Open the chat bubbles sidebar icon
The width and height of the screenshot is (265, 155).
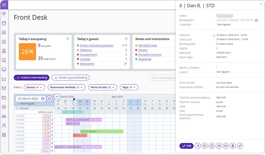(x=4, y=60)
